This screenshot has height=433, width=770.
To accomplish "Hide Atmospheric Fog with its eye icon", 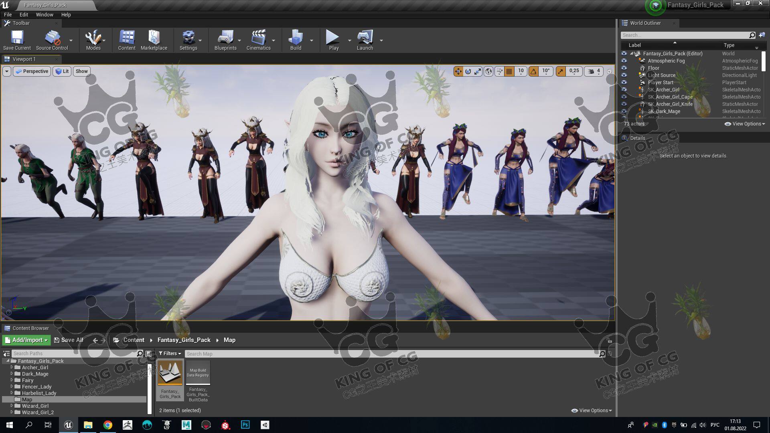I will tap(624, 61).
